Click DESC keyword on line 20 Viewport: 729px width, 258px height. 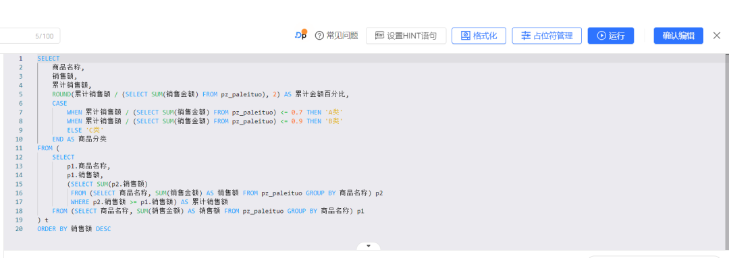click(x=103, y=229)
